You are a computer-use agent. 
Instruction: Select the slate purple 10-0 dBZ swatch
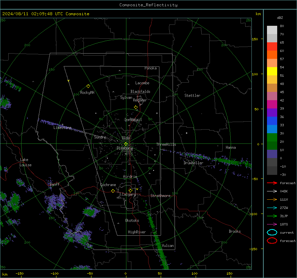pyautogui.click(x=272, y=154)
